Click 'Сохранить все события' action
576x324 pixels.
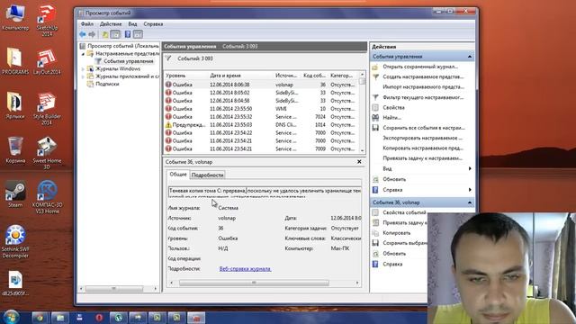click(424, 128)
